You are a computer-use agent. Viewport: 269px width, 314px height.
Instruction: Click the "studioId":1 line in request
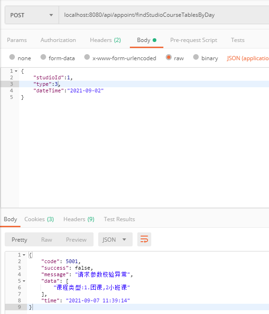point(53,77)
